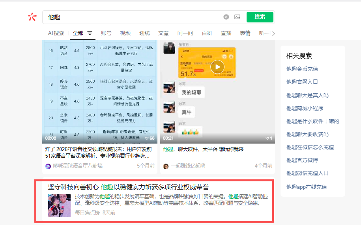The height and width of the screenshot is (225, 361).
Task: Switch to the AI搜索 tab
Action: (x=56, y=33)
